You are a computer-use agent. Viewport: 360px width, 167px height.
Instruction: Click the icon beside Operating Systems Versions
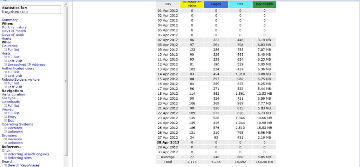6,128
